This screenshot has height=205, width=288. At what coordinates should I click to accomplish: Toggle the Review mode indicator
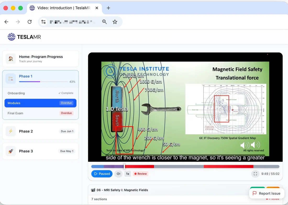[141, 174]
